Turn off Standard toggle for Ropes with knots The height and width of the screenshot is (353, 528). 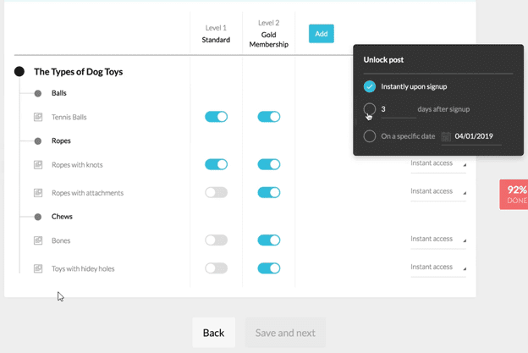[x=216, y=164]
